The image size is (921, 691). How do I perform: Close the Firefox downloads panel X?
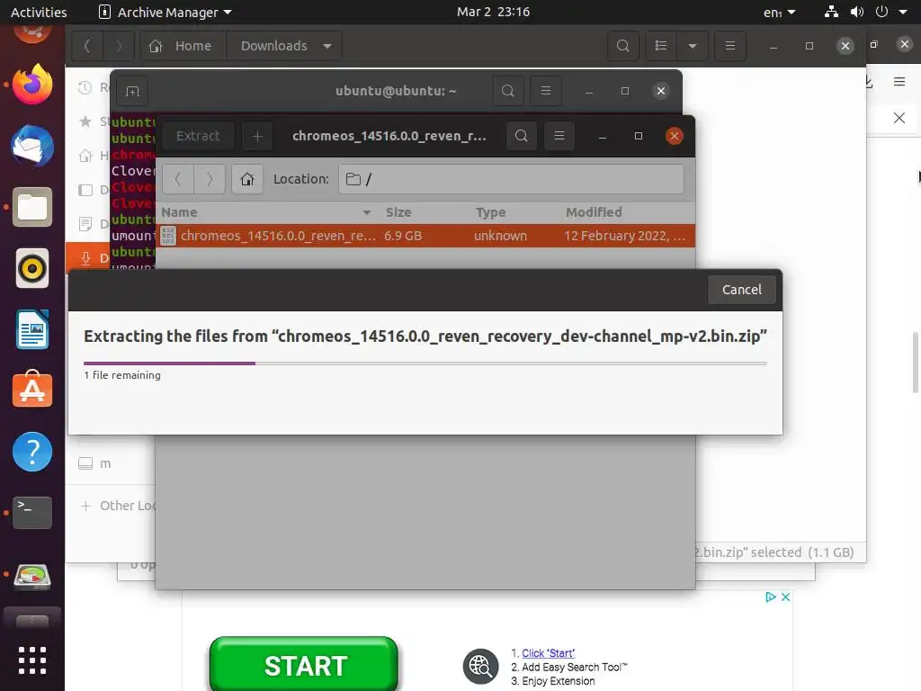click(x=899, y=118)
